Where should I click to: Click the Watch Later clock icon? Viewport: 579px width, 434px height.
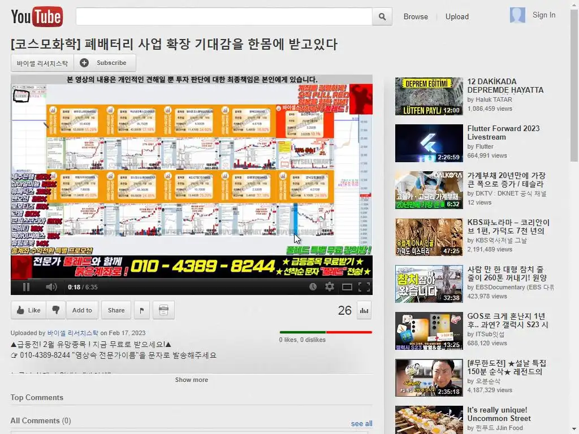point(313,287)
